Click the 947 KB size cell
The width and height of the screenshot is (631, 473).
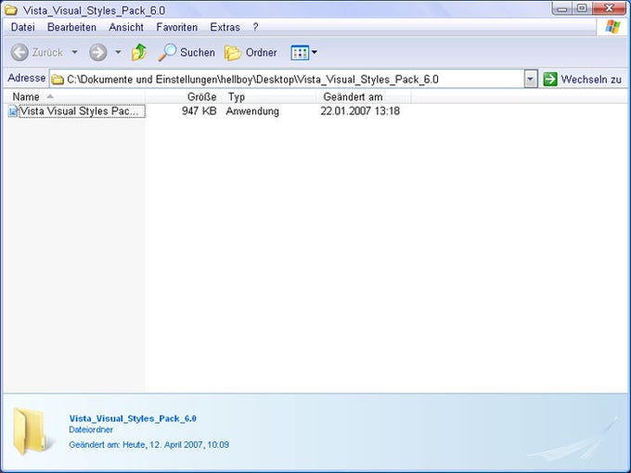pos(199,111)
